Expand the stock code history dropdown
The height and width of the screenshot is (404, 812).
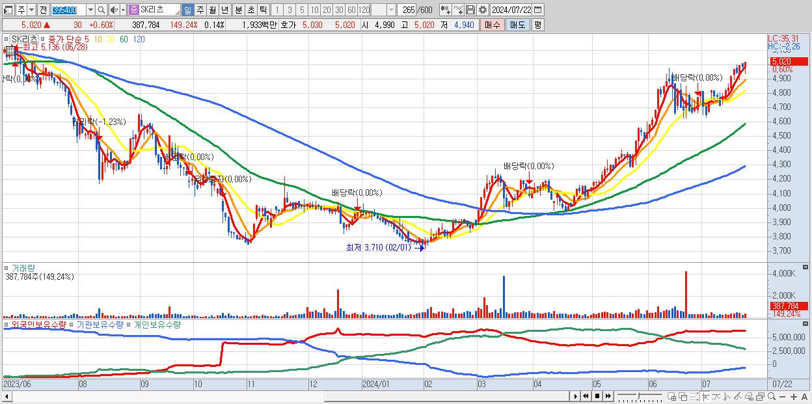coord(90,10)
